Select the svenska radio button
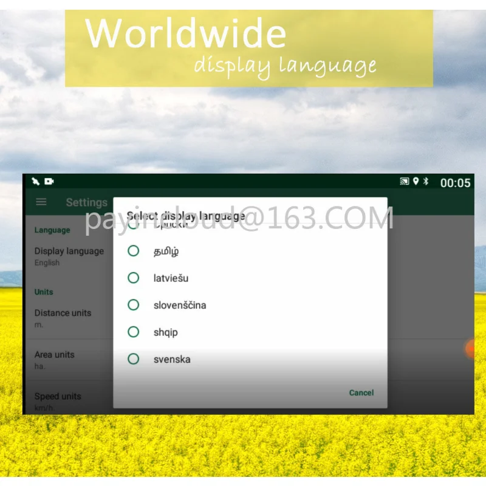This screenshot has width=486, height=486. [x=133, y=359]
